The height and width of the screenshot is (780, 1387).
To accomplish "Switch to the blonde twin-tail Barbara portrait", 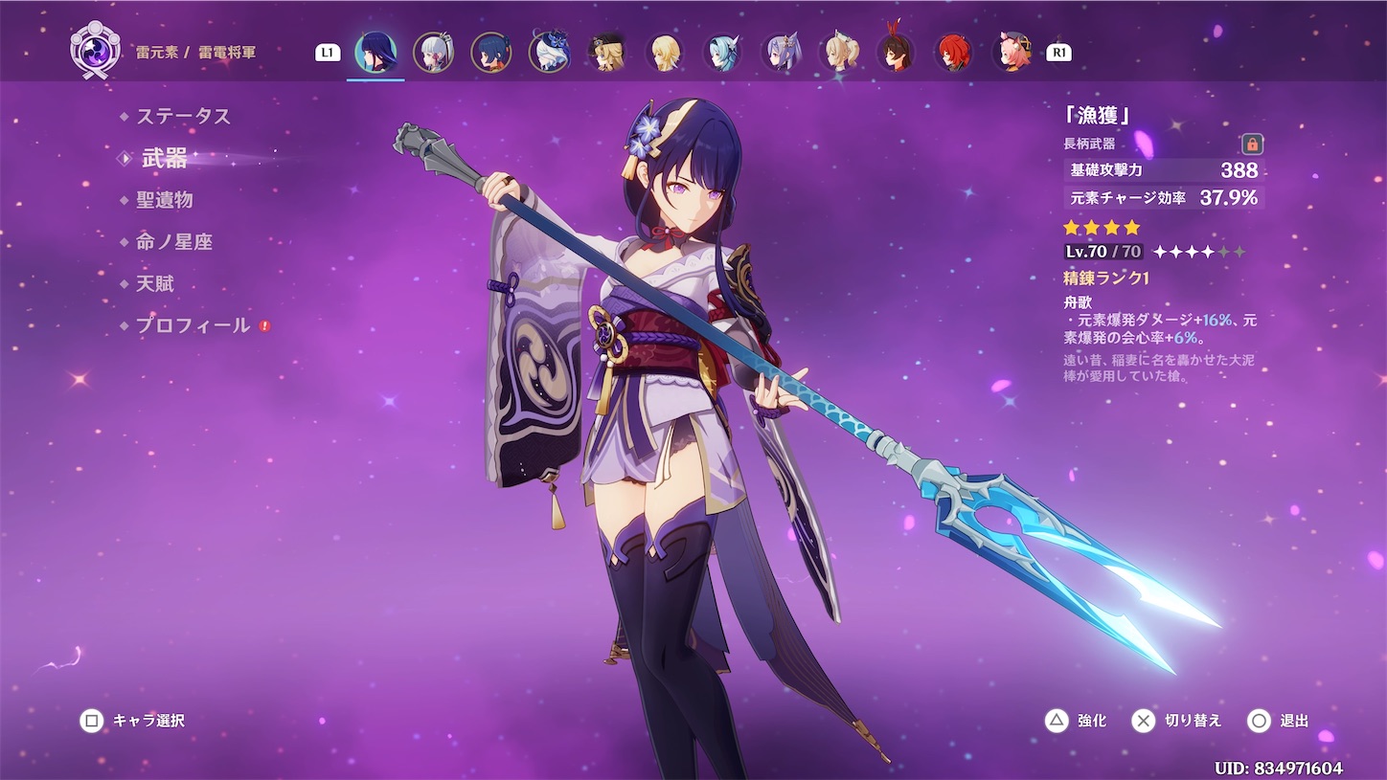I will pos(838,53).
